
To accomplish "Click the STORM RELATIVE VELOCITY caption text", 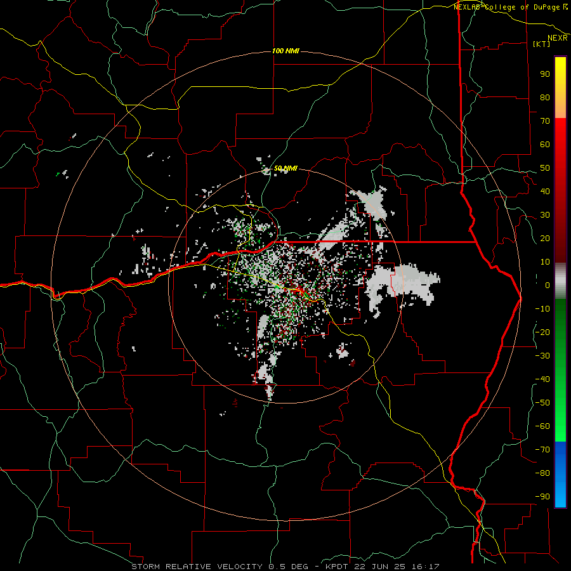I will tap(199, 567).
